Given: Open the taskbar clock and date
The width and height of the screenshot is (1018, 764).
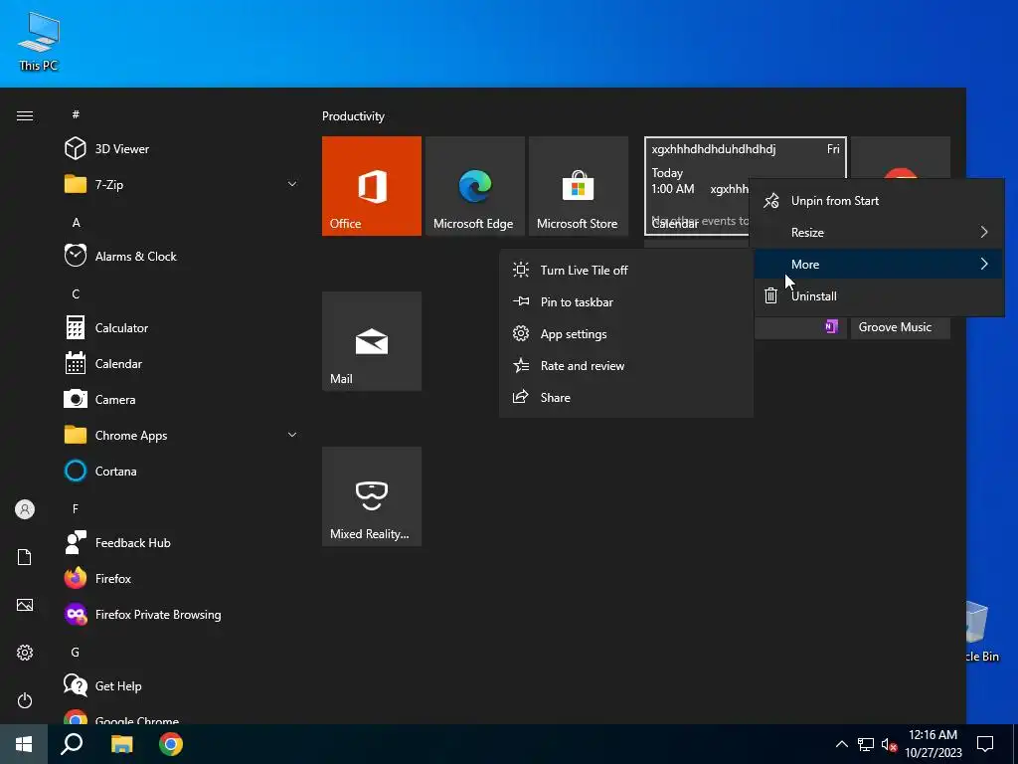Looking at the screenshot, I should point(933,744).
